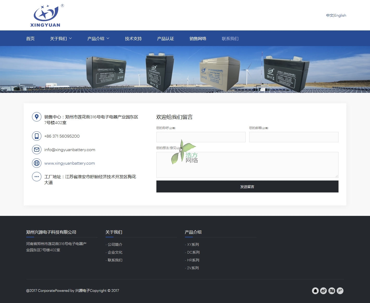Viewport: 370px width, 303px height.
Task: Click the Tencent Weibo icon in footer
Action: 340,291
